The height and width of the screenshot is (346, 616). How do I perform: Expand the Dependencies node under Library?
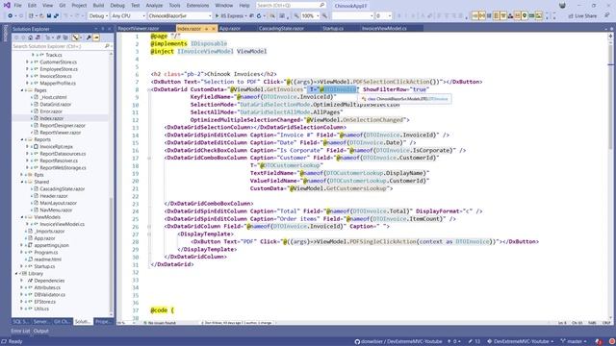22,281
